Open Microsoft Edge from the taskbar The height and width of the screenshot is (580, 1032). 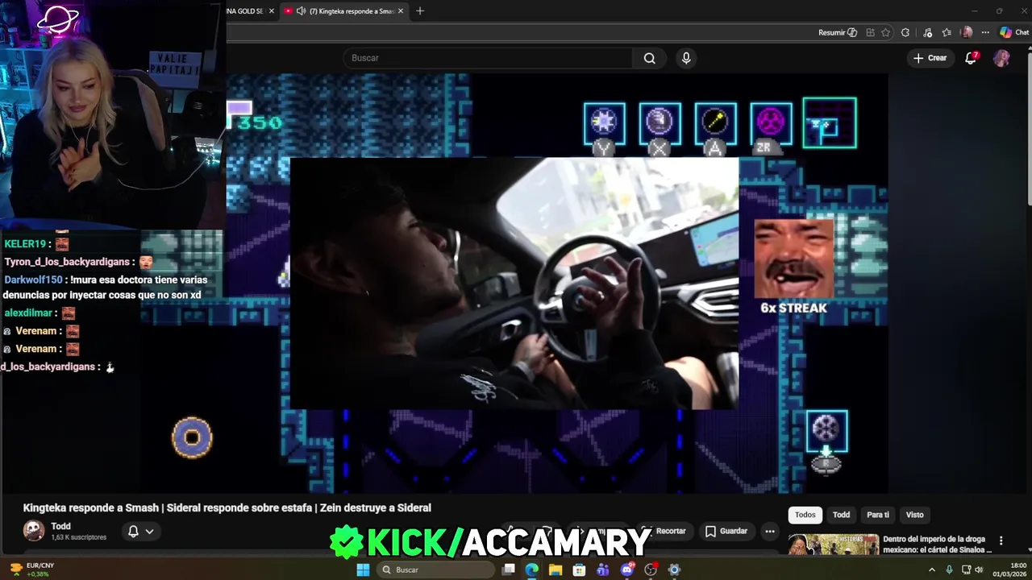click(532, 570)
